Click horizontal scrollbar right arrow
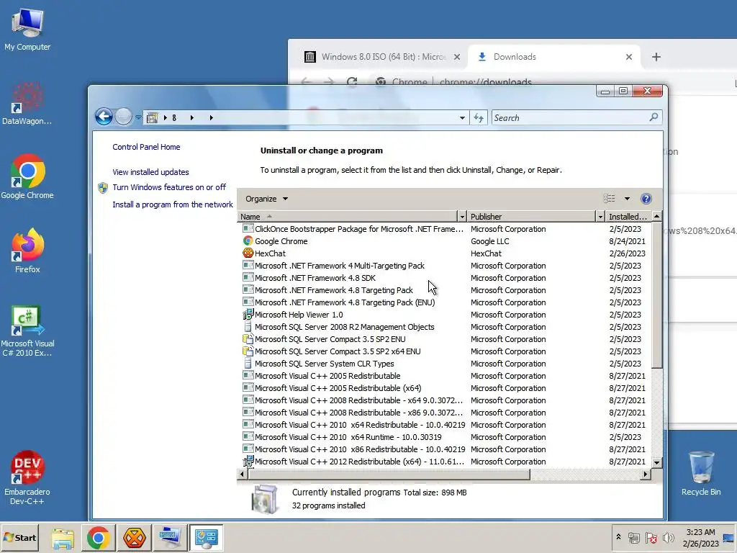737x553 pixels. point(646,475)
